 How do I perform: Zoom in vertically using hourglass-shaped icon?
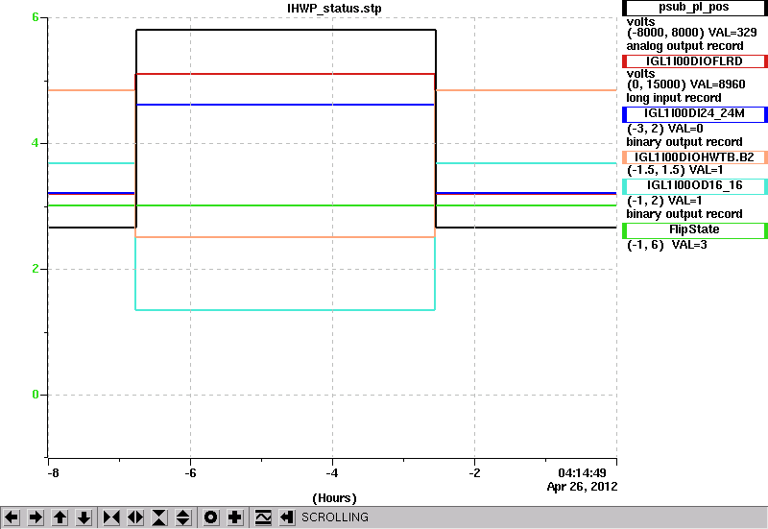tap(159, 517)
